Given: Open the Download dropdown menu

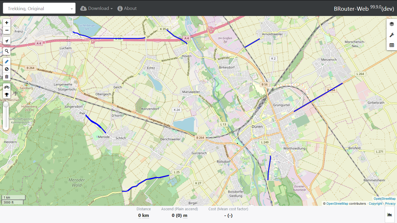Looking at the screenshot, I should coord(96,8).
